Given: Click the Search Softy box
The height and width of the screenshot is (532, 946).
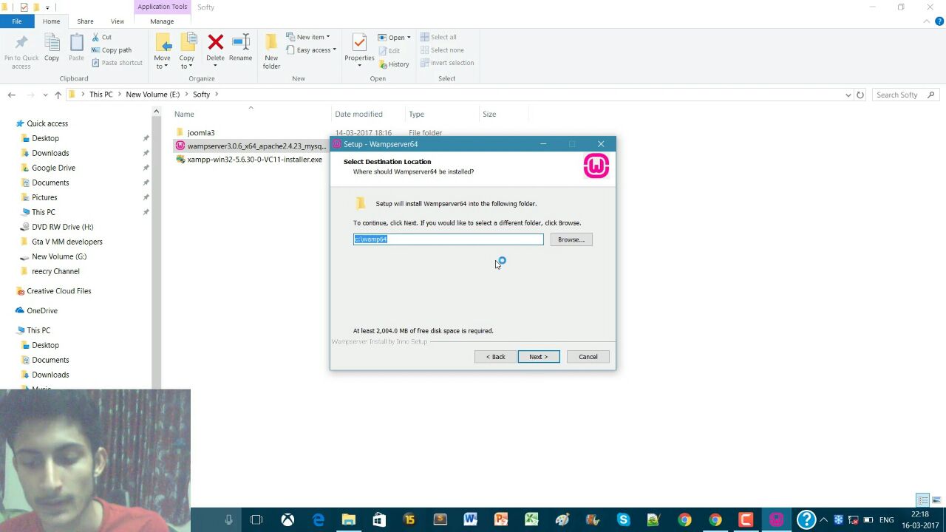Looking at the screenshot, I should [905, 95].
